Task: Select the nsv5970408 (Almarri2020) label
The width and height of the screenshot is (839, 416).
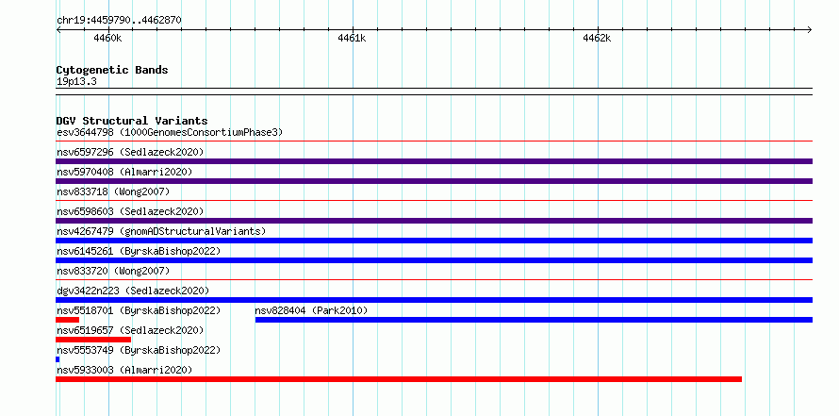Action: (x=124, y=172)
